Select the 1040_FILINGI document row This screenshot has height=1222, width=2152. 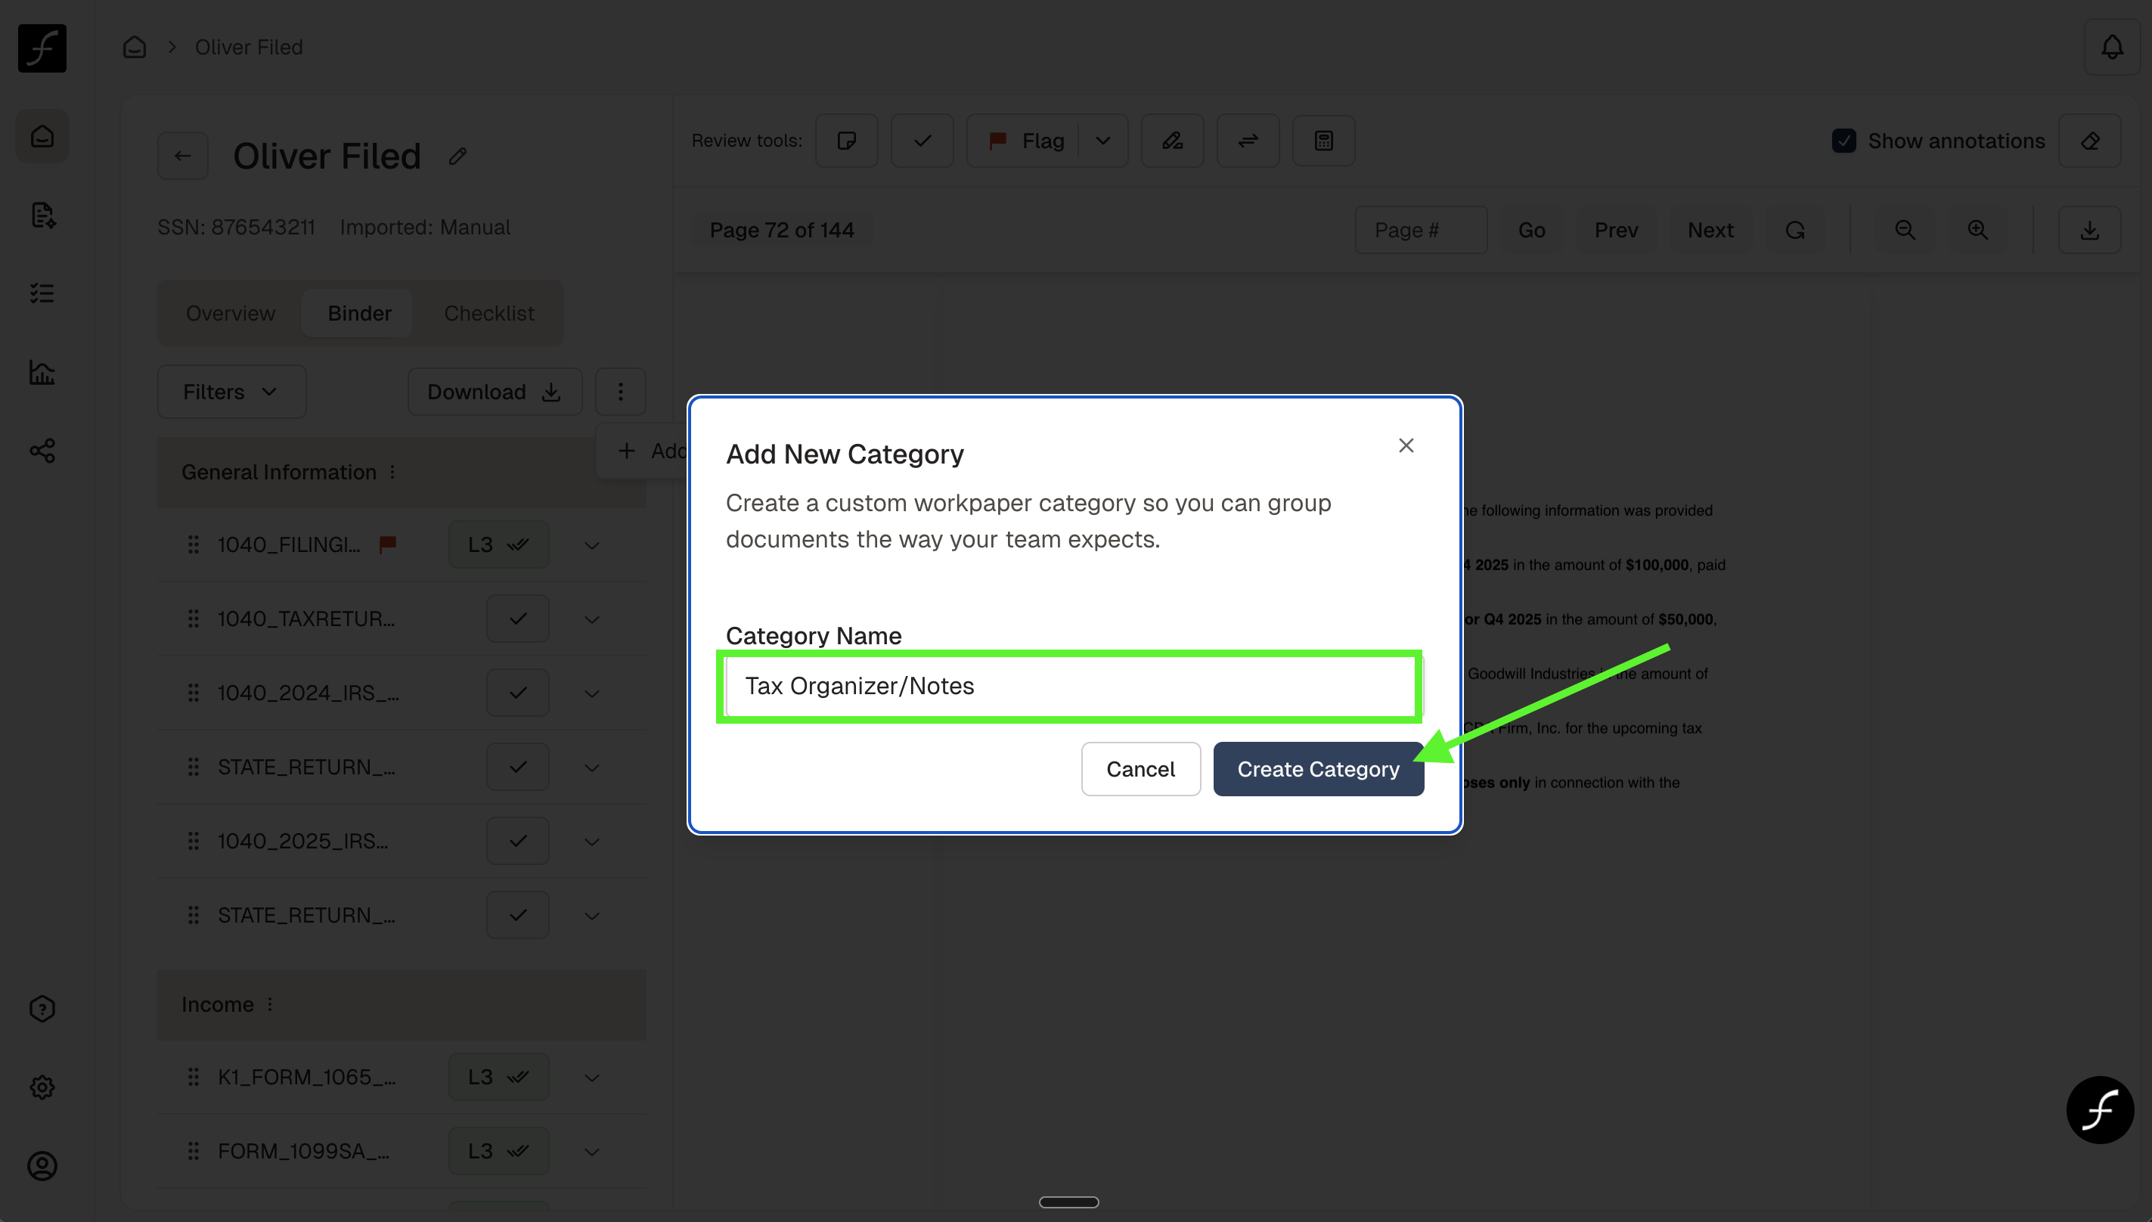point(402,544)
